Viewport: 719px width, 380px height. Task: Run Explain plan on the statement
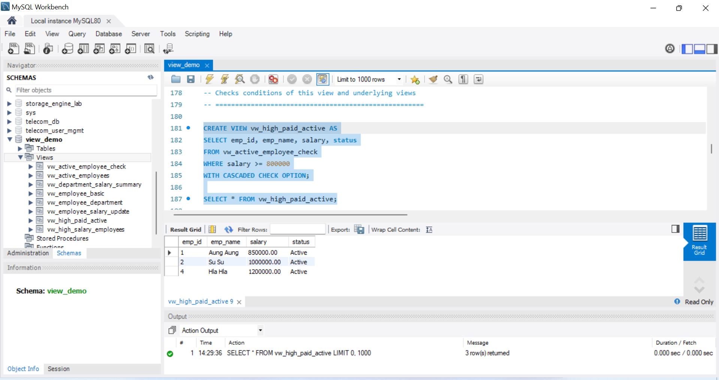[240, 79]
